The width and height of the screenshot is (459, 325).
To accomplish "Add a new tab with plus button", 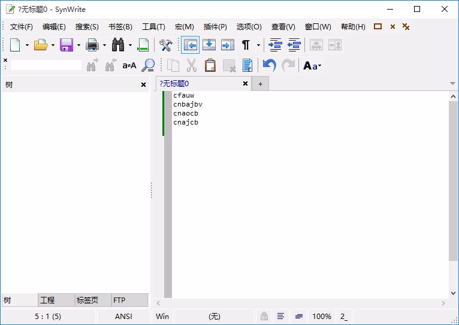I will tap(260, 84).
